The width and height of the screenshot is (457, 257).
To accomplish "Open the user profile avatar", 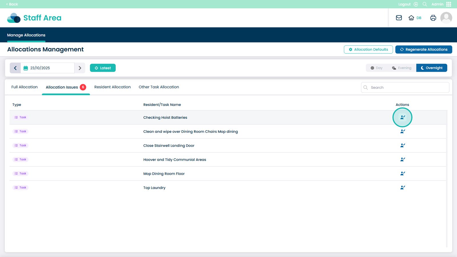I will point(446,18).
